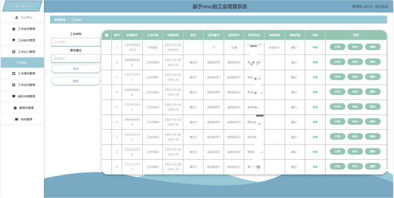This screenshot has width=394, height=198.
Task: Check the checkbox for row 工会名称4
Action: coord(107,122)
